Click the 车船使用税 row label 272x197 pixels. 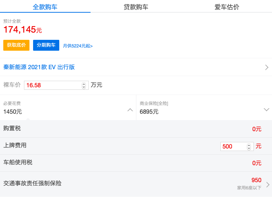tap(18, 162)
